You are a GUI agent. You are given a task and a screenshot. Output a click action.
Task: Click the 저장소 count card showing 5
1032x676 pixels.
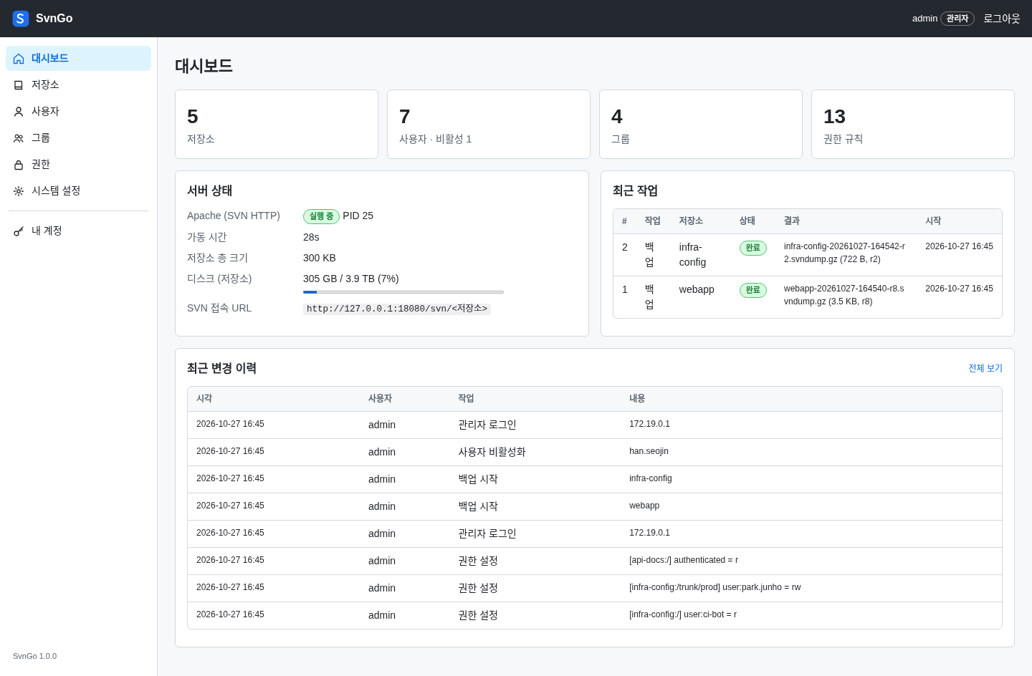click(277, 125)
